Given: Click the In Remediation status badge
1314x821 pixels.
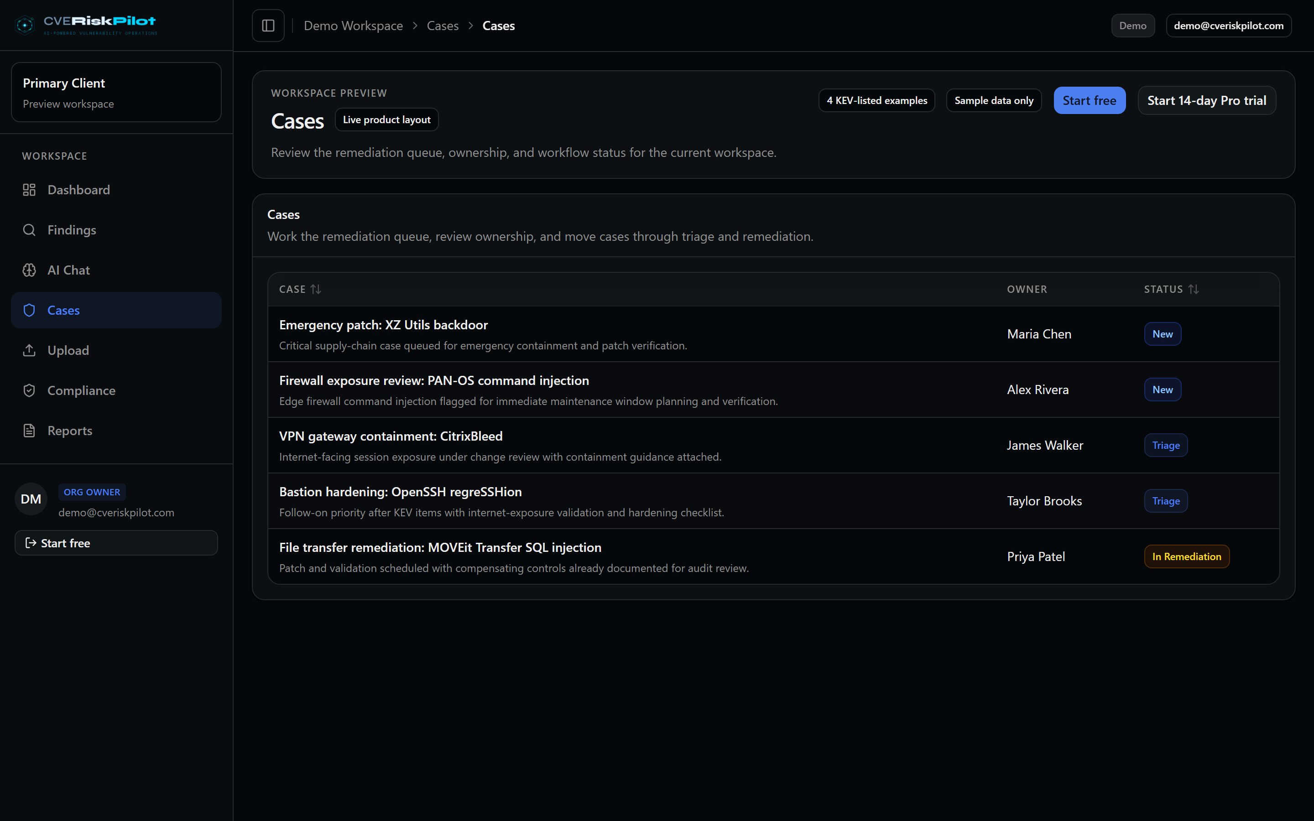Looking at the screenshot, I should tap(1186, 556).
